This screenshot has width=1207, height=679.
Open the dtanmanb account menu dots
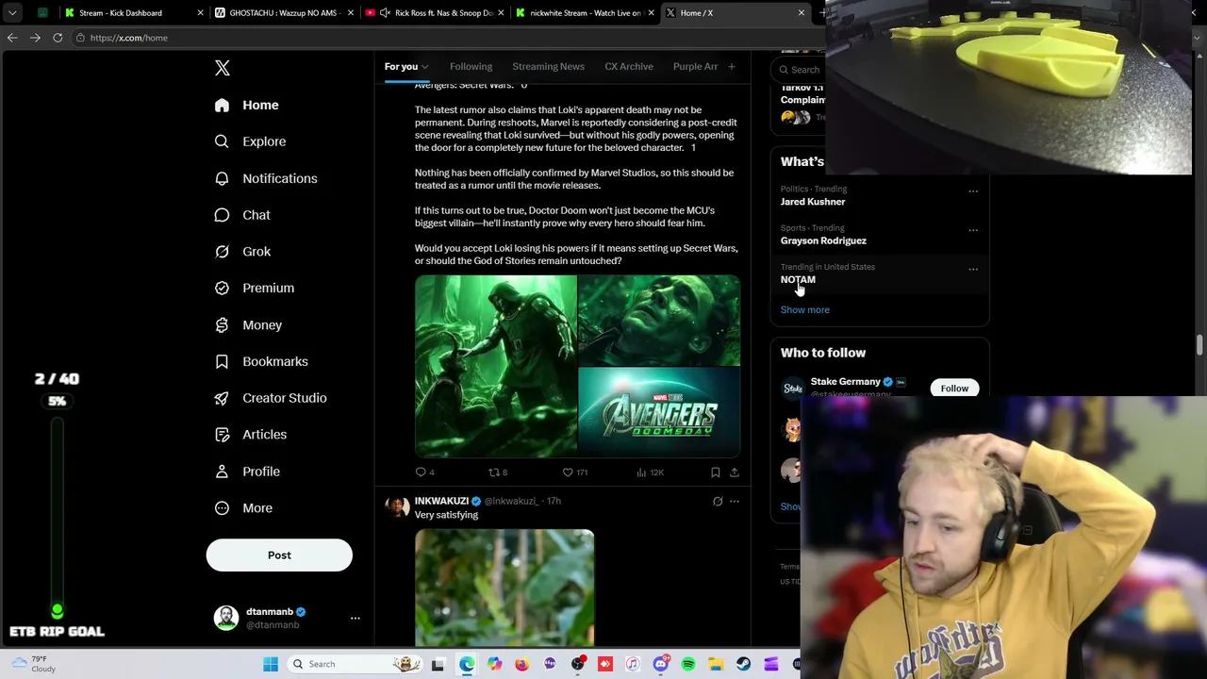[x=355, y=619]
